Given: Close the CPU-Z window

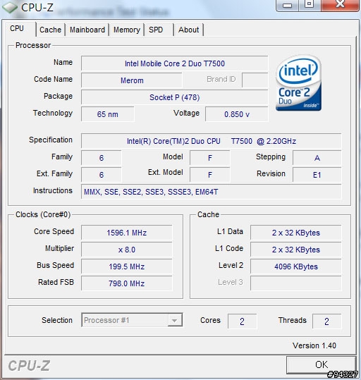Looking at the screenshot, I should 340,5.
